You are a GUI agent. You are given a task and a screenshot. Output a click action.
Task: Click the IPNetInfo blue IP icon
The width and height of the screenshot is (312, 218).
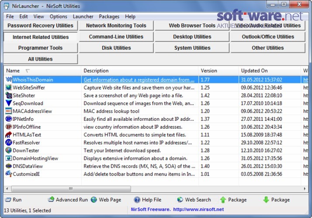pos(9,119)
